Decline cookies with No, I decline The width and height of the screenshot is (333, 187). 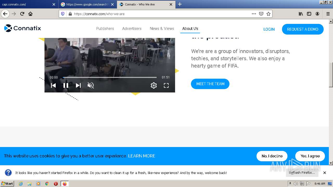(x=272, y=156)
